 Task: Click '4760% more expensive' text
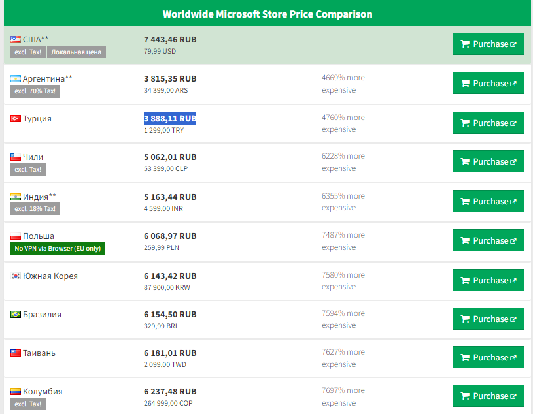point(343,123)
